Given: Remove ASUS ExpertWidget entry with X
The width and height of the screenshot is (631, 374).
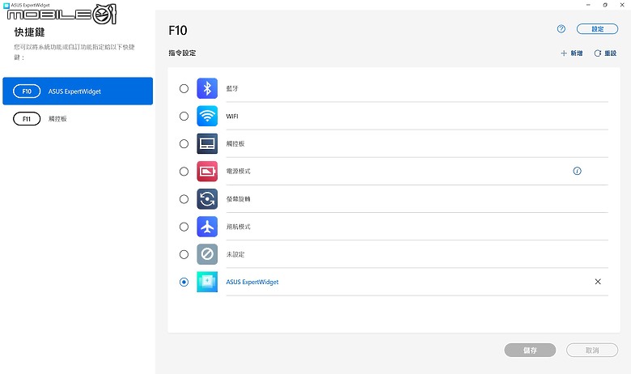Looking at the screenshot, I should (x=598, y=282).
